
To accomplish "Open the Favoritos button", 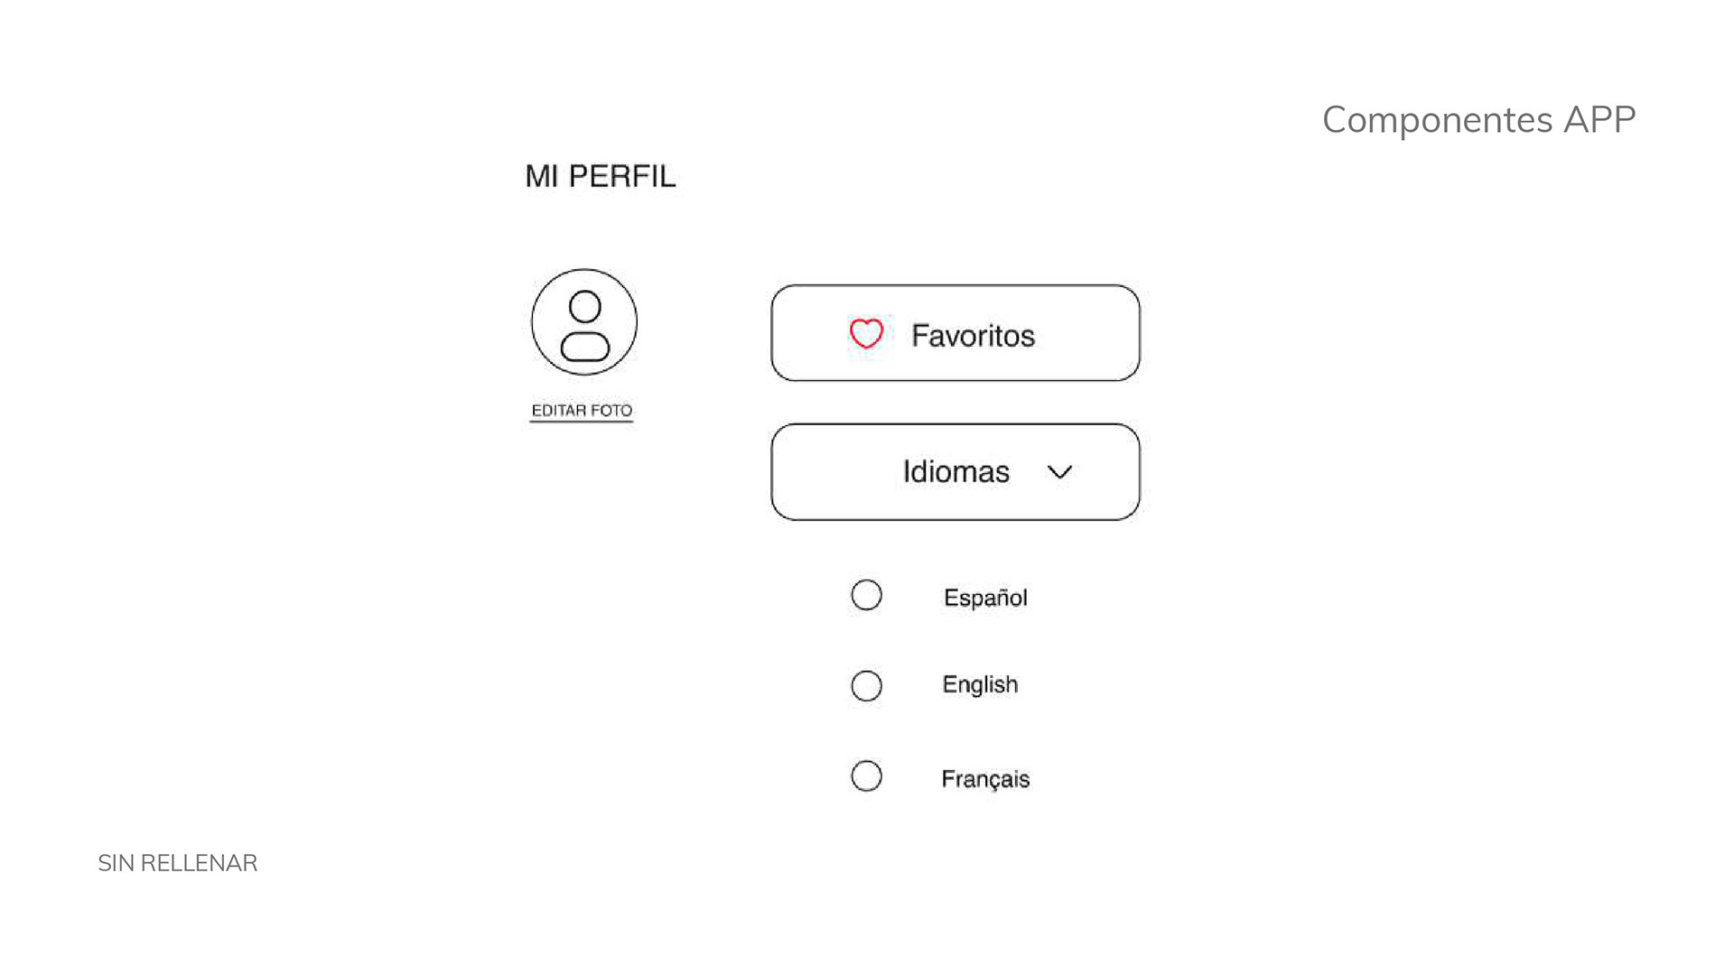I will (x=956, y=333).
